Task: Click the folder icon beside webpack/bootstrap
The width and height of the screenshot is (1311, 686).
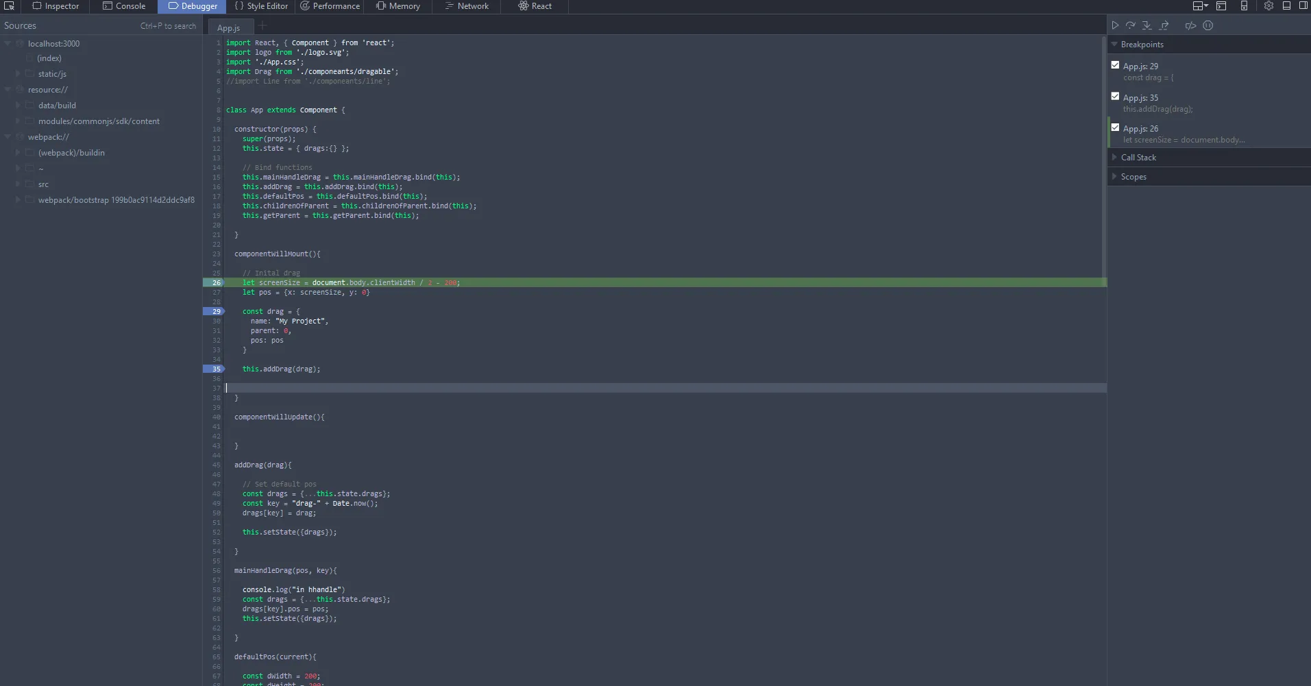Action: tap(30, 199)
